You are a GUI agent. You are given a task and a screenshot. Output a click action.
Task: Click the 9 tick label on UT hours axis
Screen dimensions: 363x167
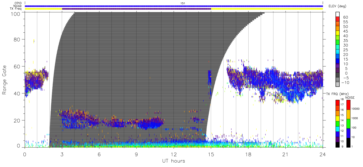137,154
